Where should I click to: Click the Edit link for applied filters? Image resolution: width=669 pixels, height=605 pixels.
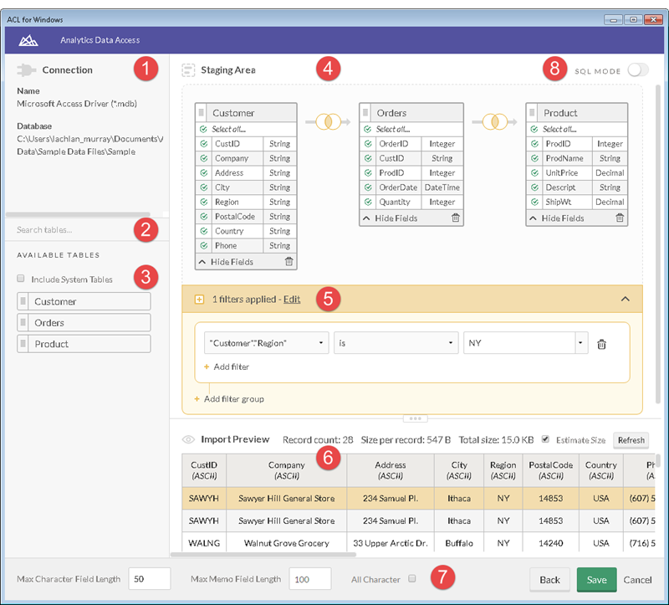[292, 300]
